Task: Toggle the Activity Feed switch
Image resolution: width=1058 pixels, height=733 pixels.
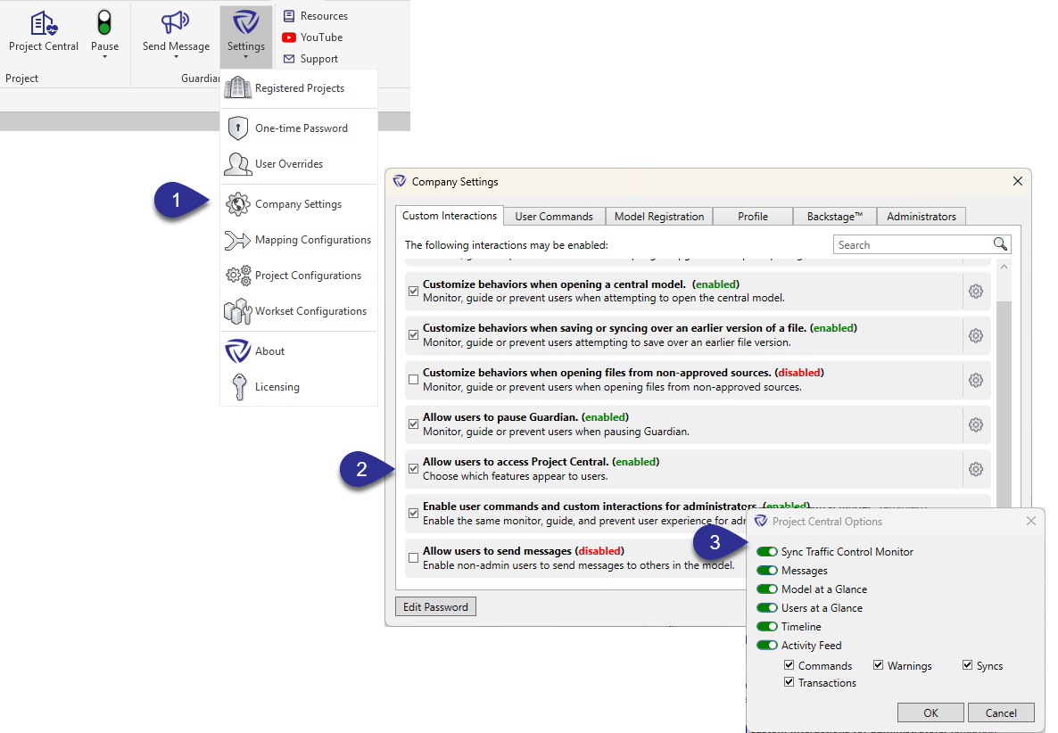Action: 767,646
